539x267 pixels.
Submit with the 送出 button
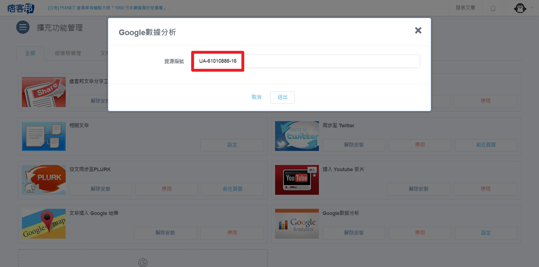pos(282,97)
